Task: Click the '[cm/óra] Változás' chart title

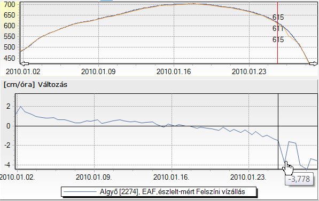Action: (x=35, y=85)
